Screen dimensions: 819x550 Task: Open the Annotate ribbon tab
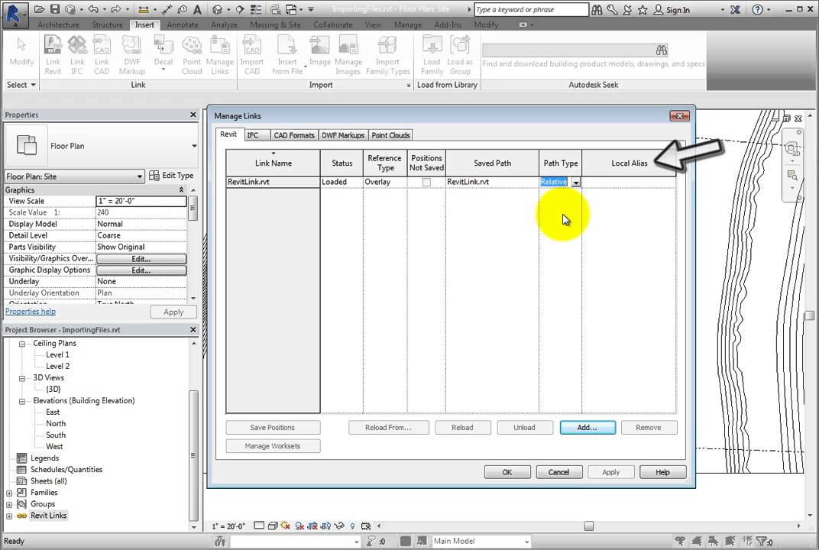183,24
